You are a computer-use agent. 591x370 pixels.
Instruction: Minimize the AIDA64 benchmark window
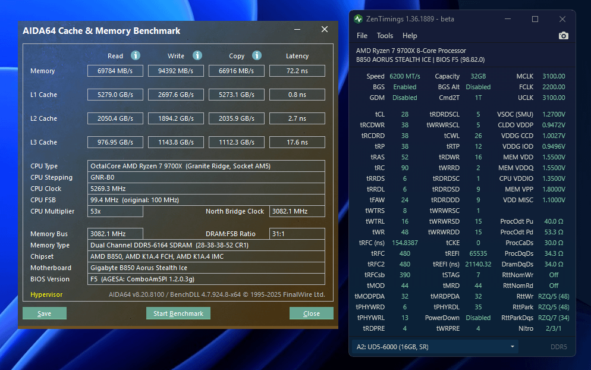coord(297,30)
